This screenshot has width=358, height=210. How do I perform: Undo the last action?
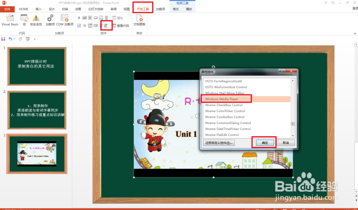click(x=10, y=39)
